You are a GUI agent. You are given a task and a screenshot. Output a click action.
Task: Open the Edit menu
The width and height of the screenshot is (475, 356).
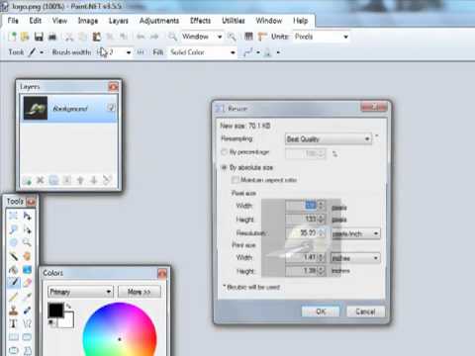pyautogui.click(x=36, y=21)
